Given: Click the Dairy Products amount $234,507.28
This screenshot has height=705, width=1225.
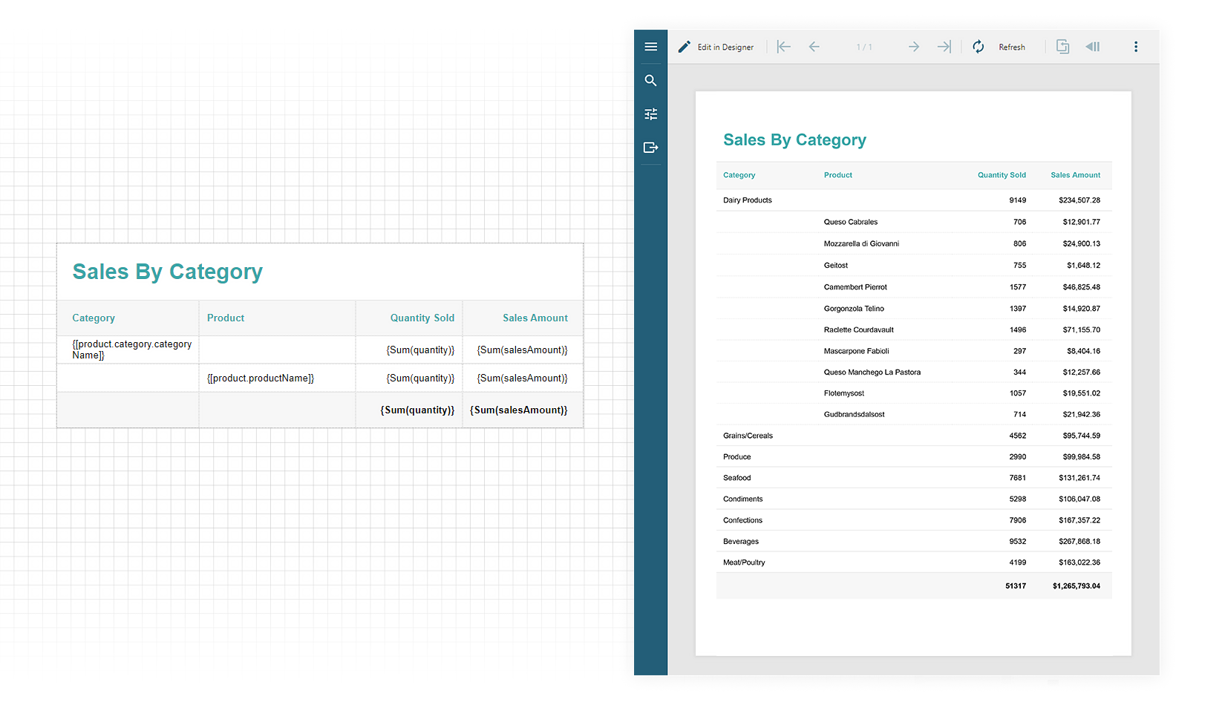Looking at the screenshot, I should point(1079,200).
